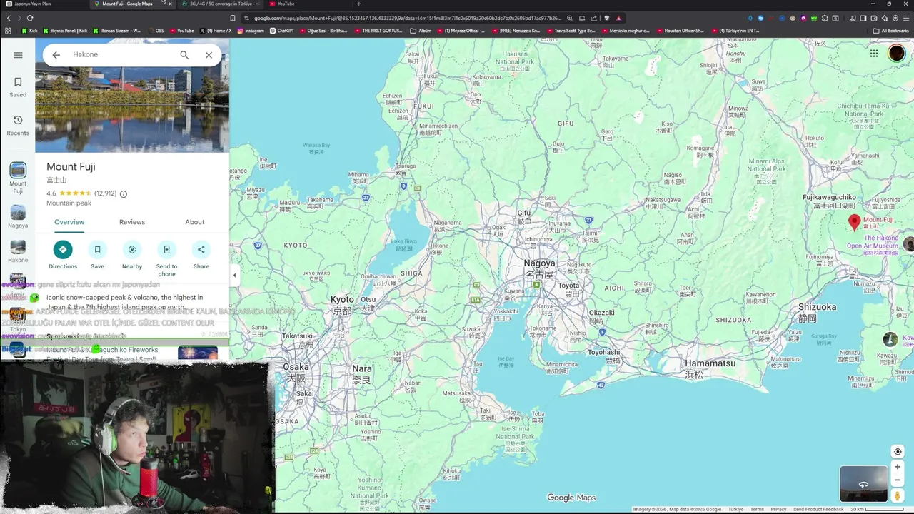The image size is (914, 514).
Task: Select the Mount Fuji recent item
Action: [x=18, y=178]
